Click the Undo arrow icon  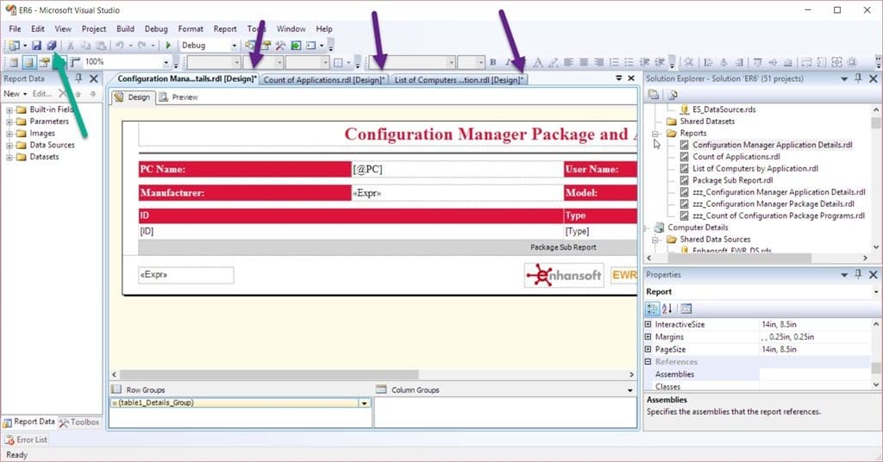[119, 45]
